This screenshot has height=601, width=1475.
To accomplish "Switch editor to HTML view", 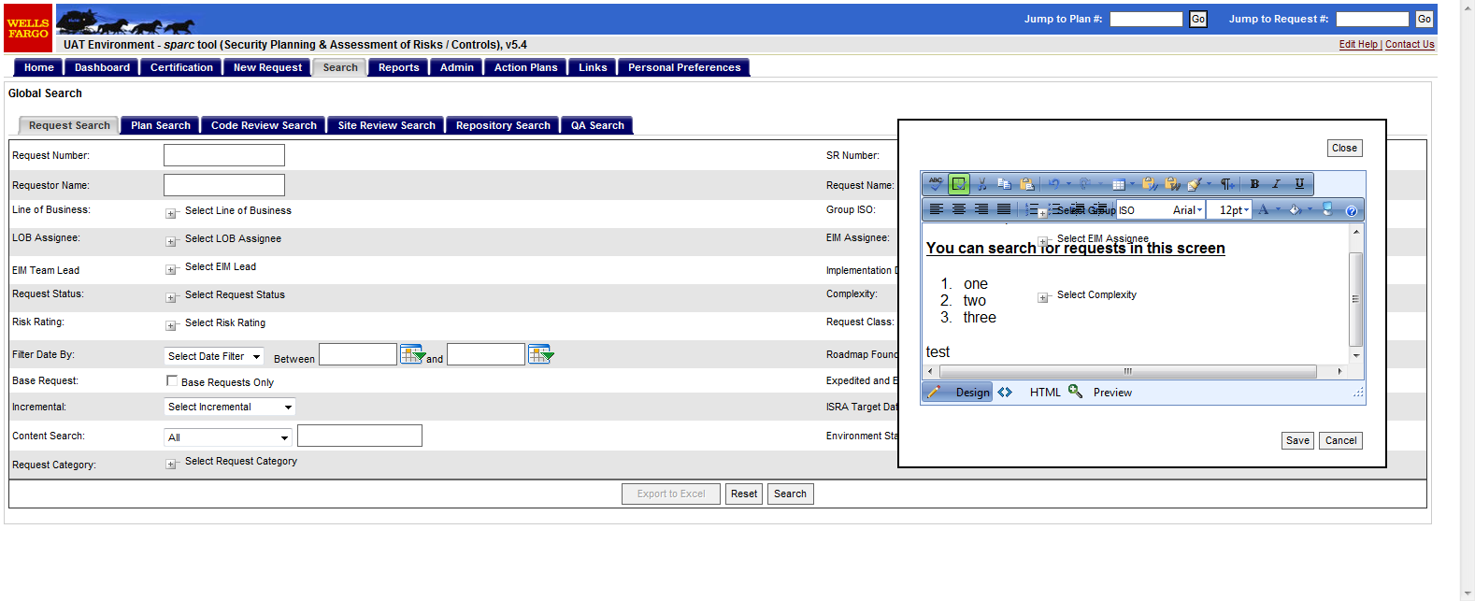I will (1030, 393).
